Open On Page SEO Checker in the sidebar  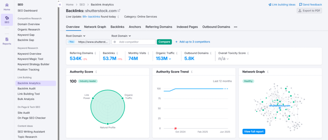[32, 118]
